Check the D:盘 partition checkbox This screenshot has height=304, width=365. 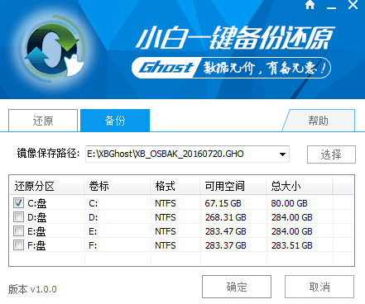tap(18, 217)
